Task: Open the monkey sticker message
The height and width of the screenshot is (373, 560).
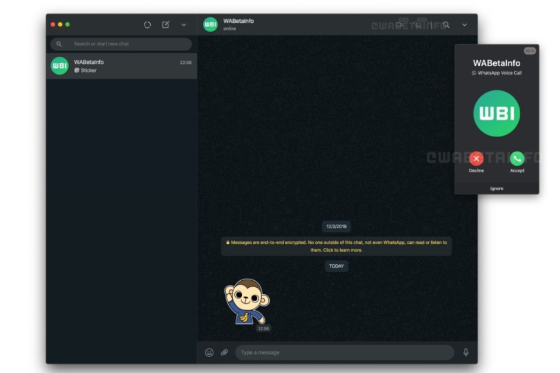Action: 247,301
